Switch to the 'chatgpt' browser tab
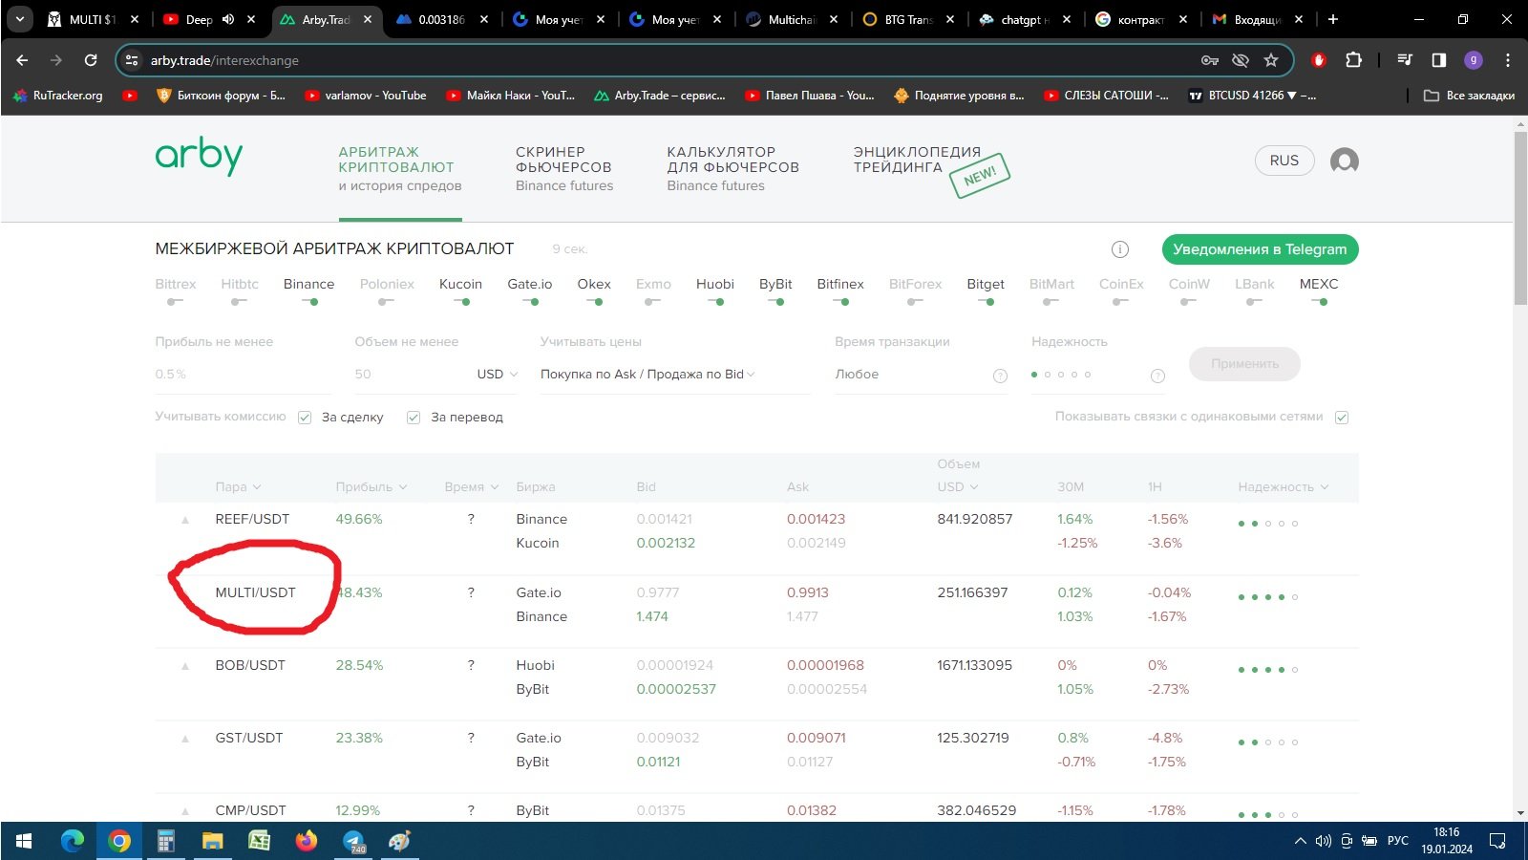This screenshot has height=860, width=1528. point(1024,19)
